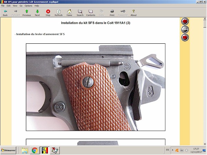Click the window title bar text
Screen dimensions: 207x155
coord(31,2)
